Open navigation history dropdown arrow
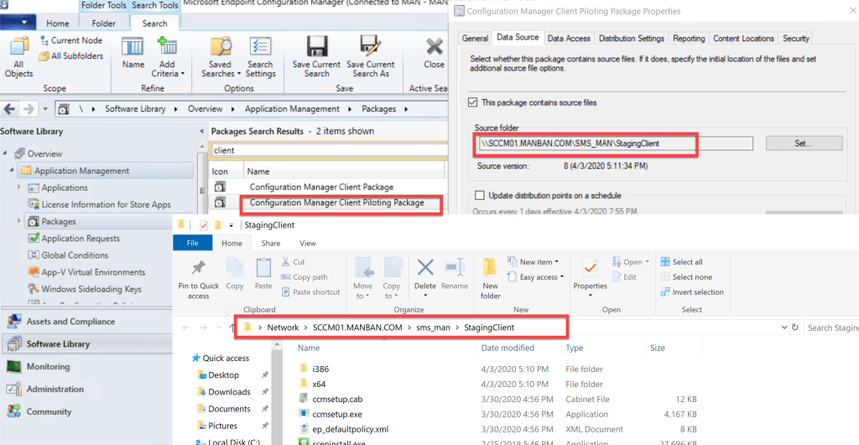 coord(45,109)
